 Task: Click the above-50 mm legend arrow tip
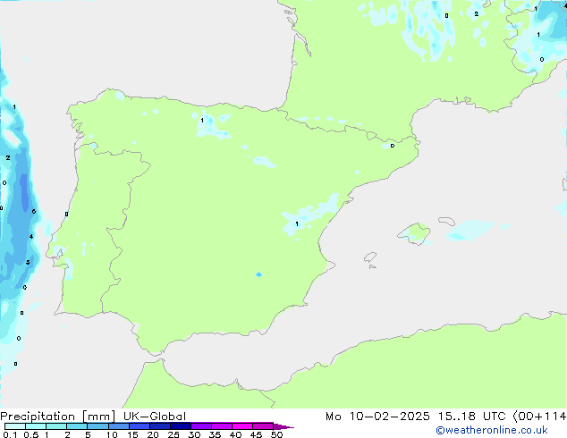283,426
